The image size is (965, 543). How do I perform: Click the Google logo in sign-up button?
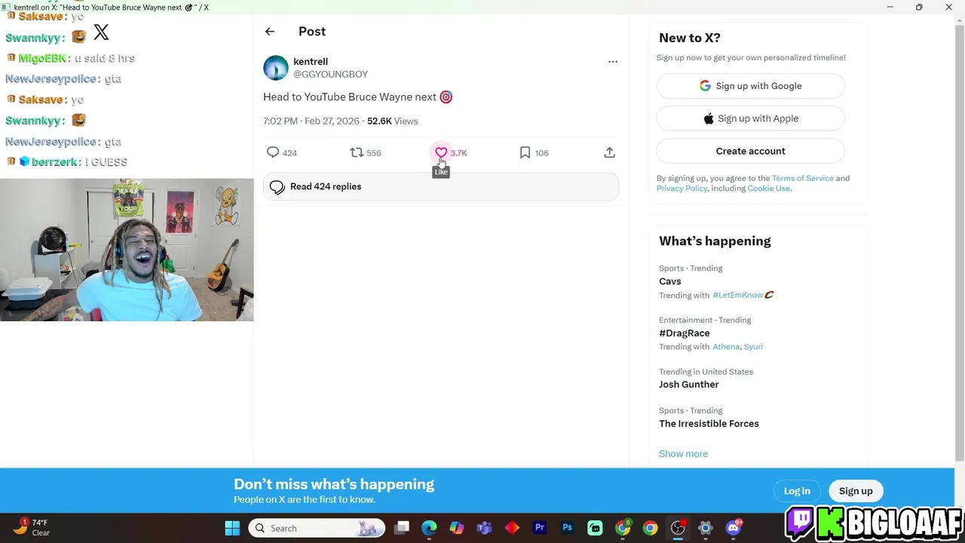[x=705, y=86]
